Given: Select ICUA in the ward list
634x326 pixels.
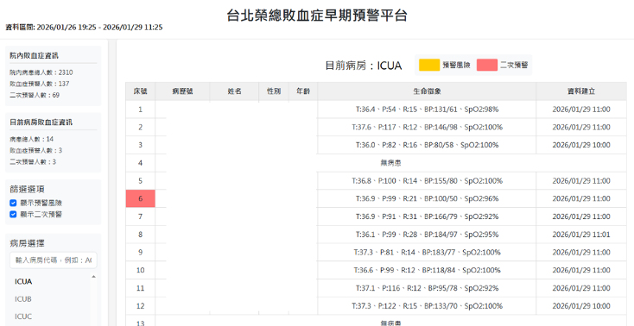Looking at the screenshot, I should (23, 281).
